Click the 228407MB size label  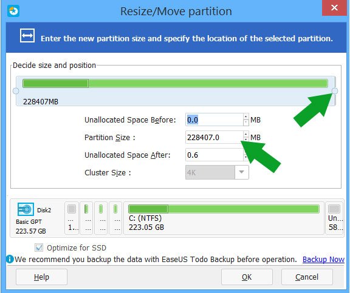[41, 102]
